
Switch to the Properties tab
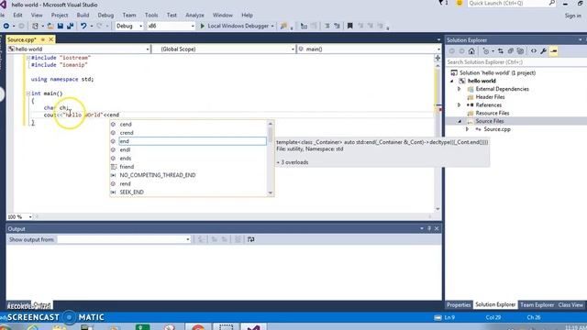click(x=459, y=305)
